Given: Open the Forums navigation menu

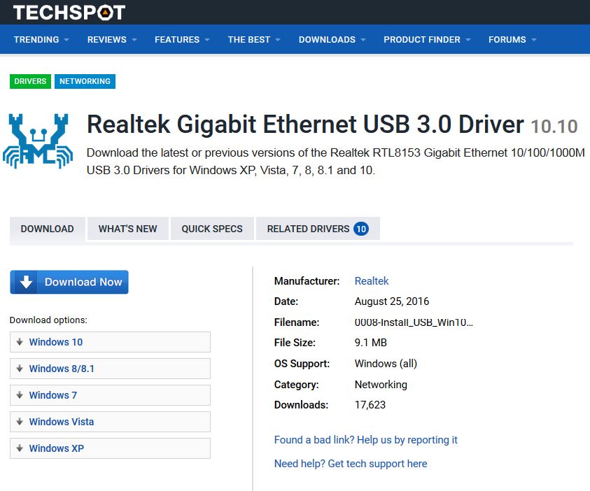Looking at the screenshot, I should coord(512,40).
